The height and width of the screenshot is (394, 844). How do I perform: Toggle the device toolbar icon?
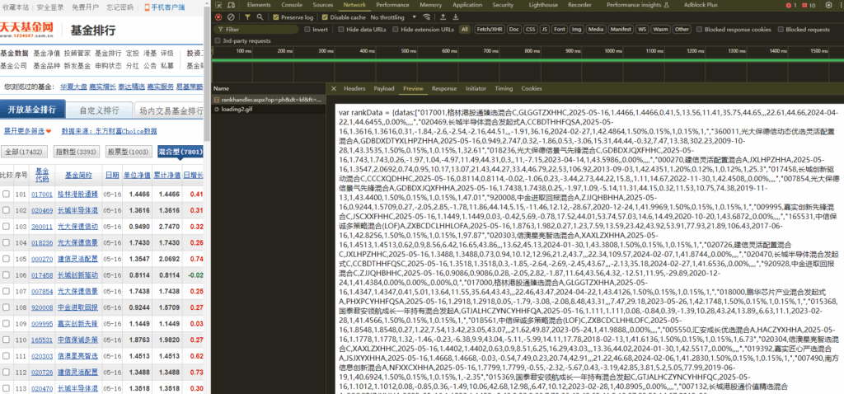pos(230,5)
